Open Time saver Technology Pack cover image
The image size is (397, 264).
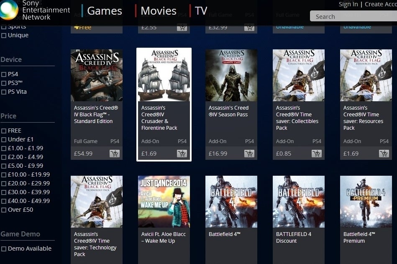(97, 202)
